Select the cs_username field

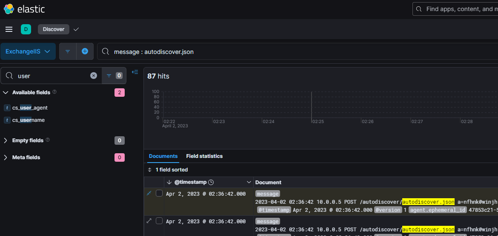click(28, 120)
